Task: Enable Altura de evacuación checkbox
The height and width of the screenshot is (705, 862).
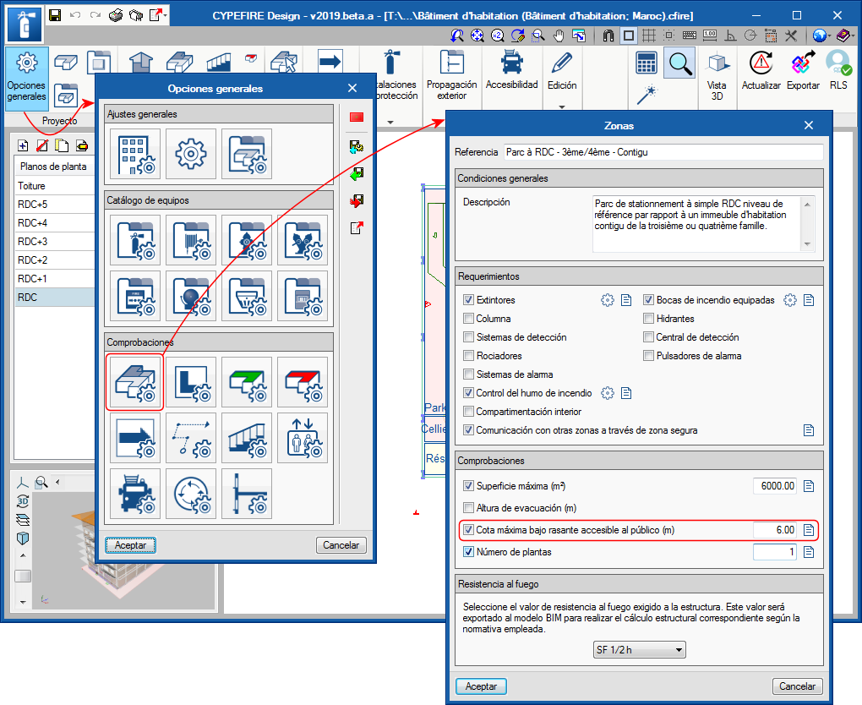Action: click(x=468, y=508)
